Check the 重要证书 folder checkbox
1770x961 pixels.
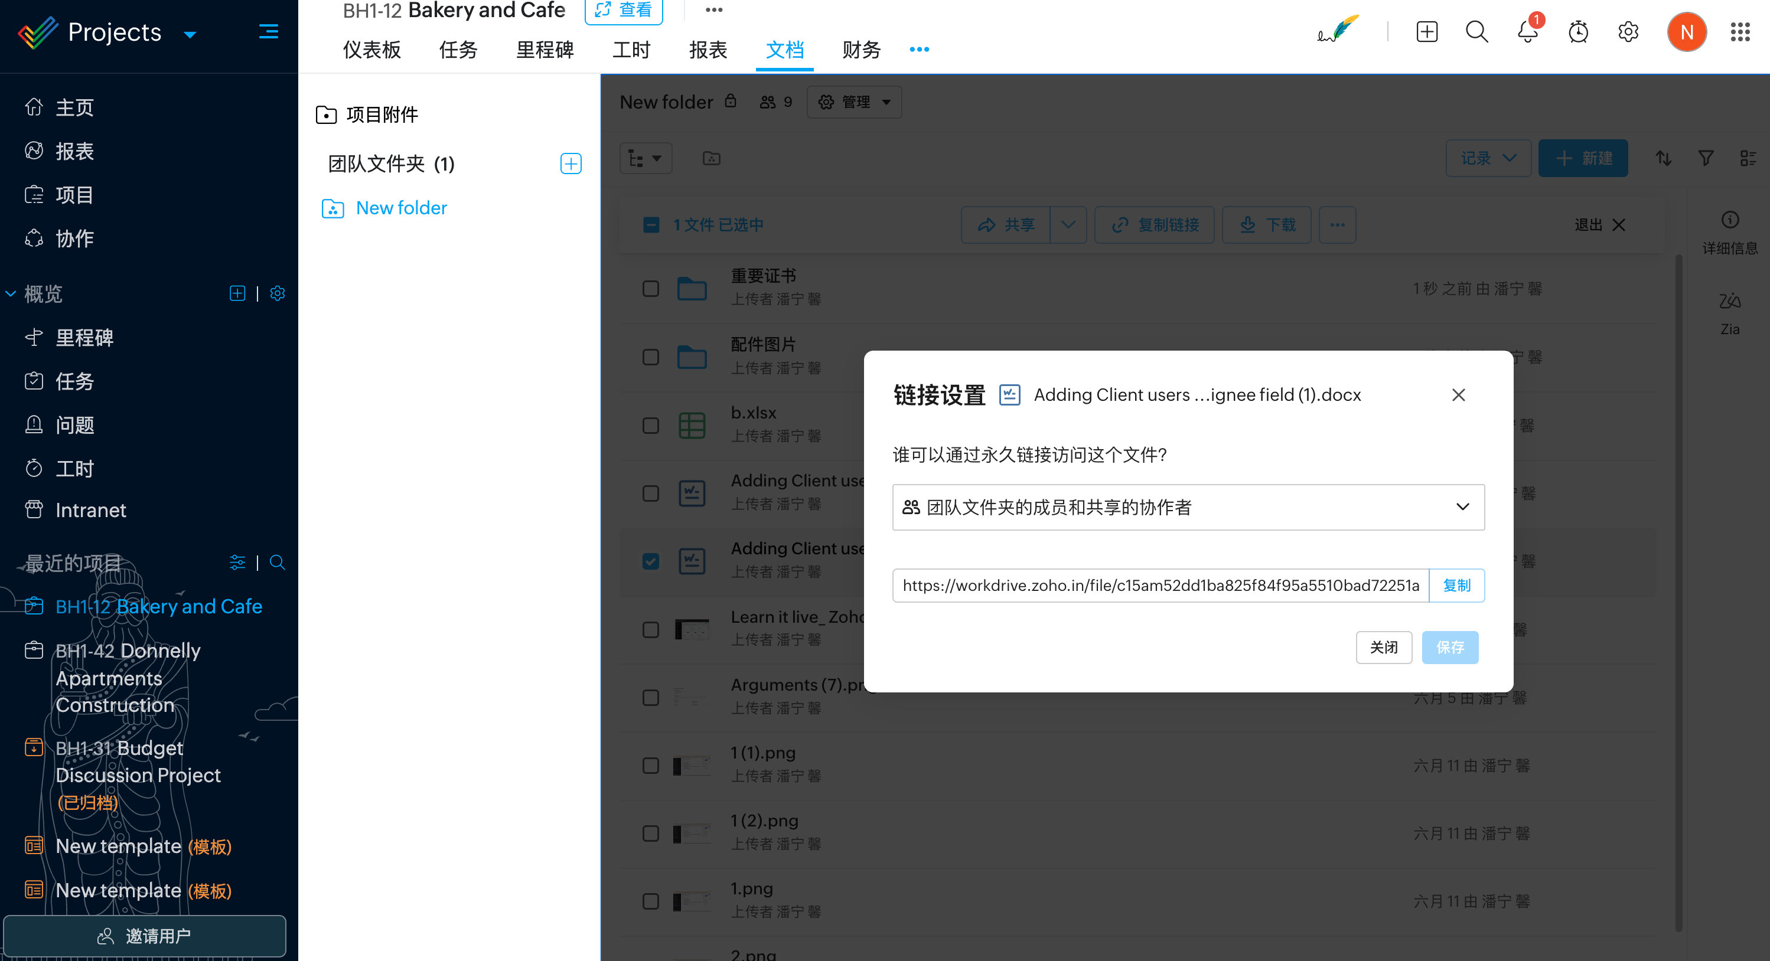pyautogui.click(x=650, y=289)
